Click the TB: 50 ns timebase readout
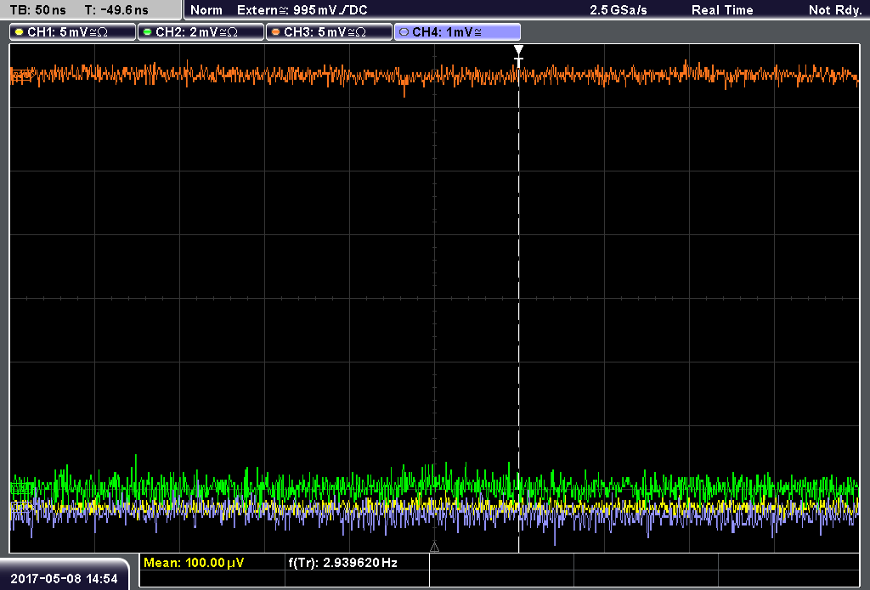Viewport: 870px width, 590px height. pos(37,10)
